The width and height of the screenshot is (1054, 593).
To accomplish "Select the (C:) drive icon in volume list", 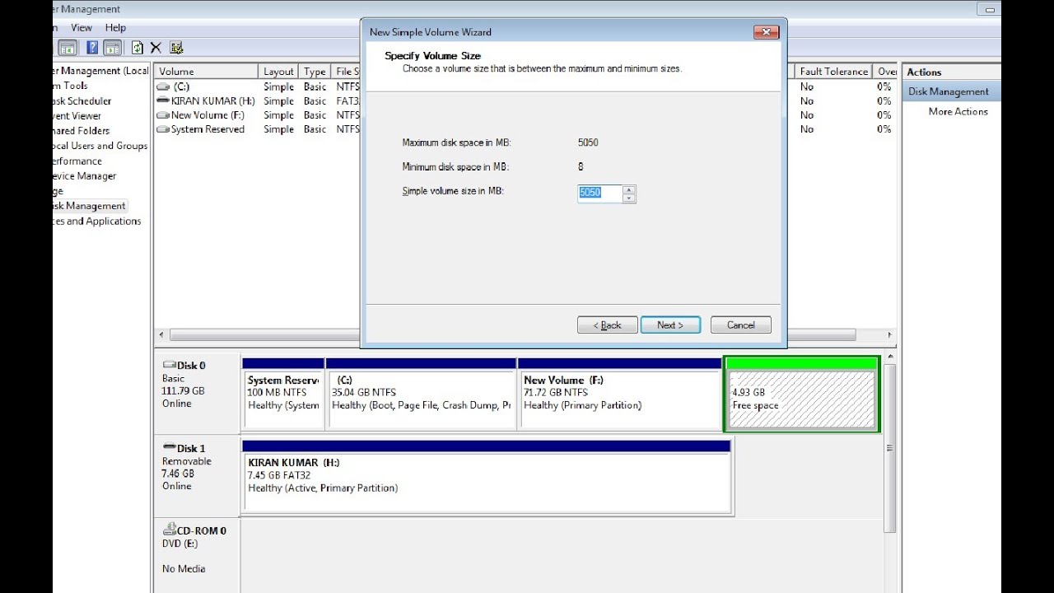I will point(163,86).
